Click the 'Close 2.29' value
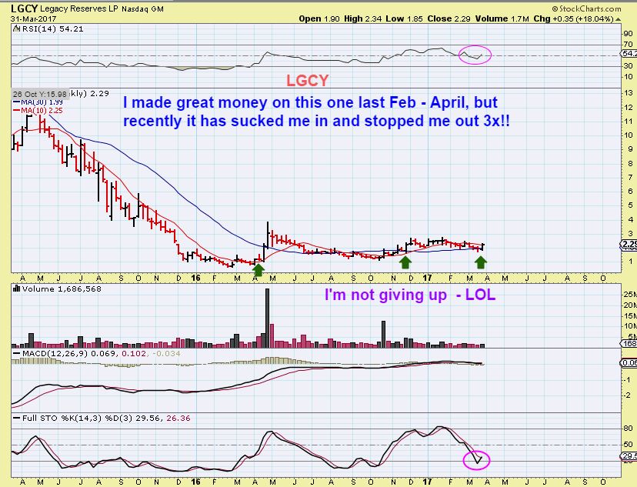Screen dimensions: 637x487 pos(449,18)
